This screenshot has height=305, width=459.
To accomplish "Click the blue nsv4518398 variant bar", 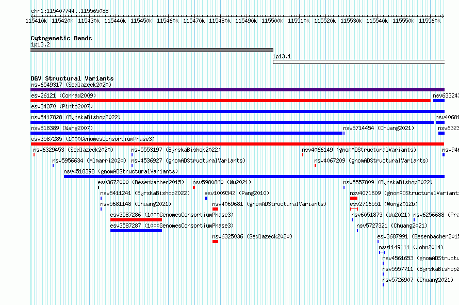I will pos(254,176).
